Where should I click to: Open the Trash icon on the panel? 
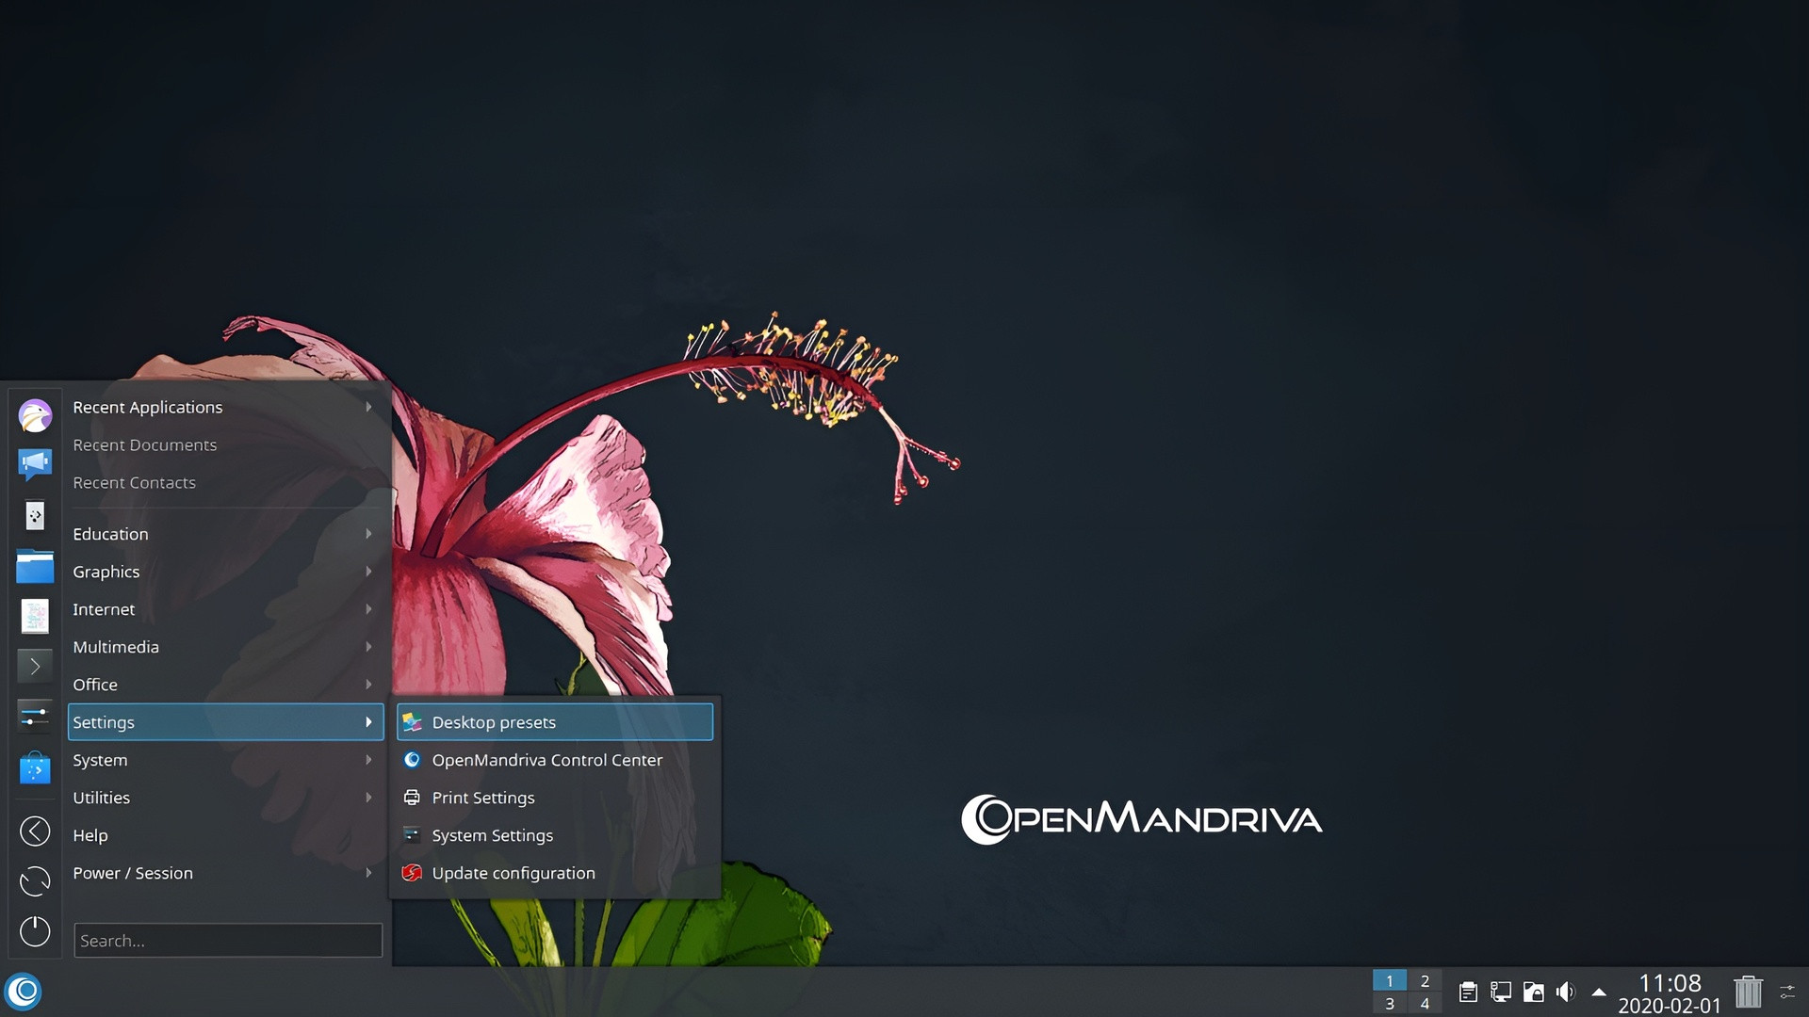coord(1748,991)
